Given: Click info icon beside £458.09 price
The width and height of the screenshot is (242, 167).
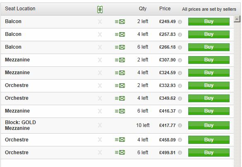Looking at the screenshot, I should 180,140.
